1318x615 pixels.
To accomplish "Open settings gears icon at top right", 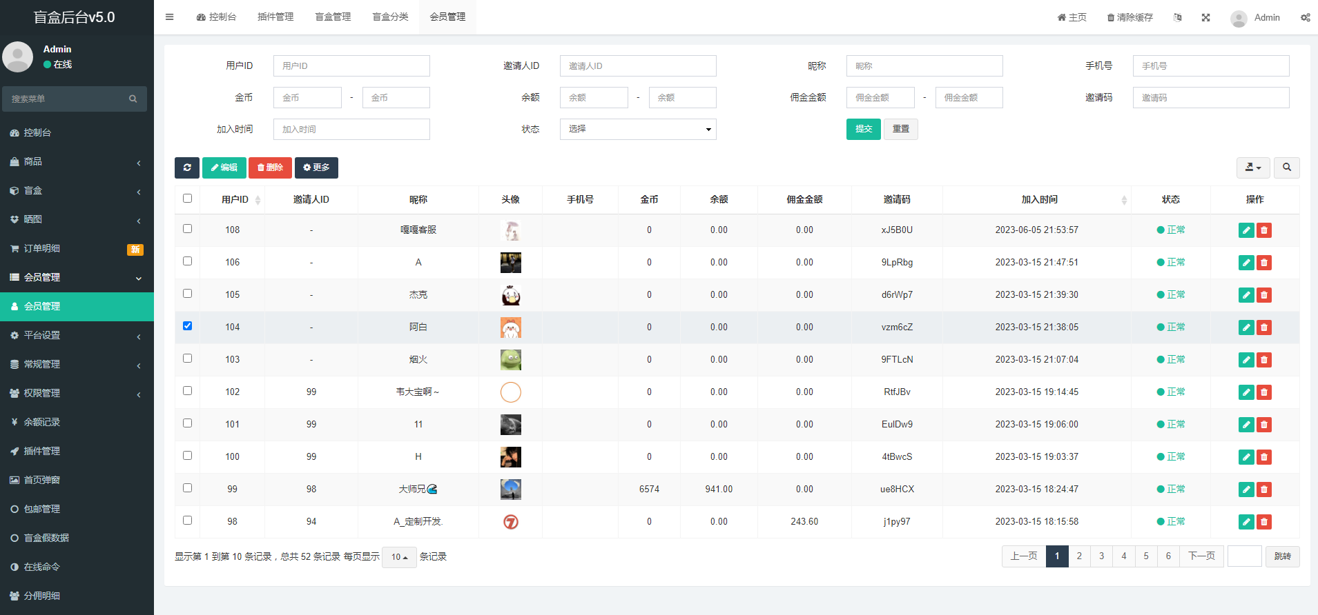I will pyautogui.click(x=1305, y=17).
